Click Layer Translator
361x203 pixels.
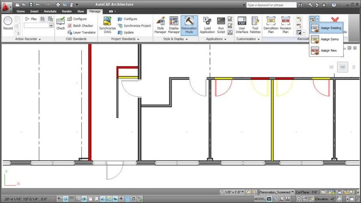point(82,32)
